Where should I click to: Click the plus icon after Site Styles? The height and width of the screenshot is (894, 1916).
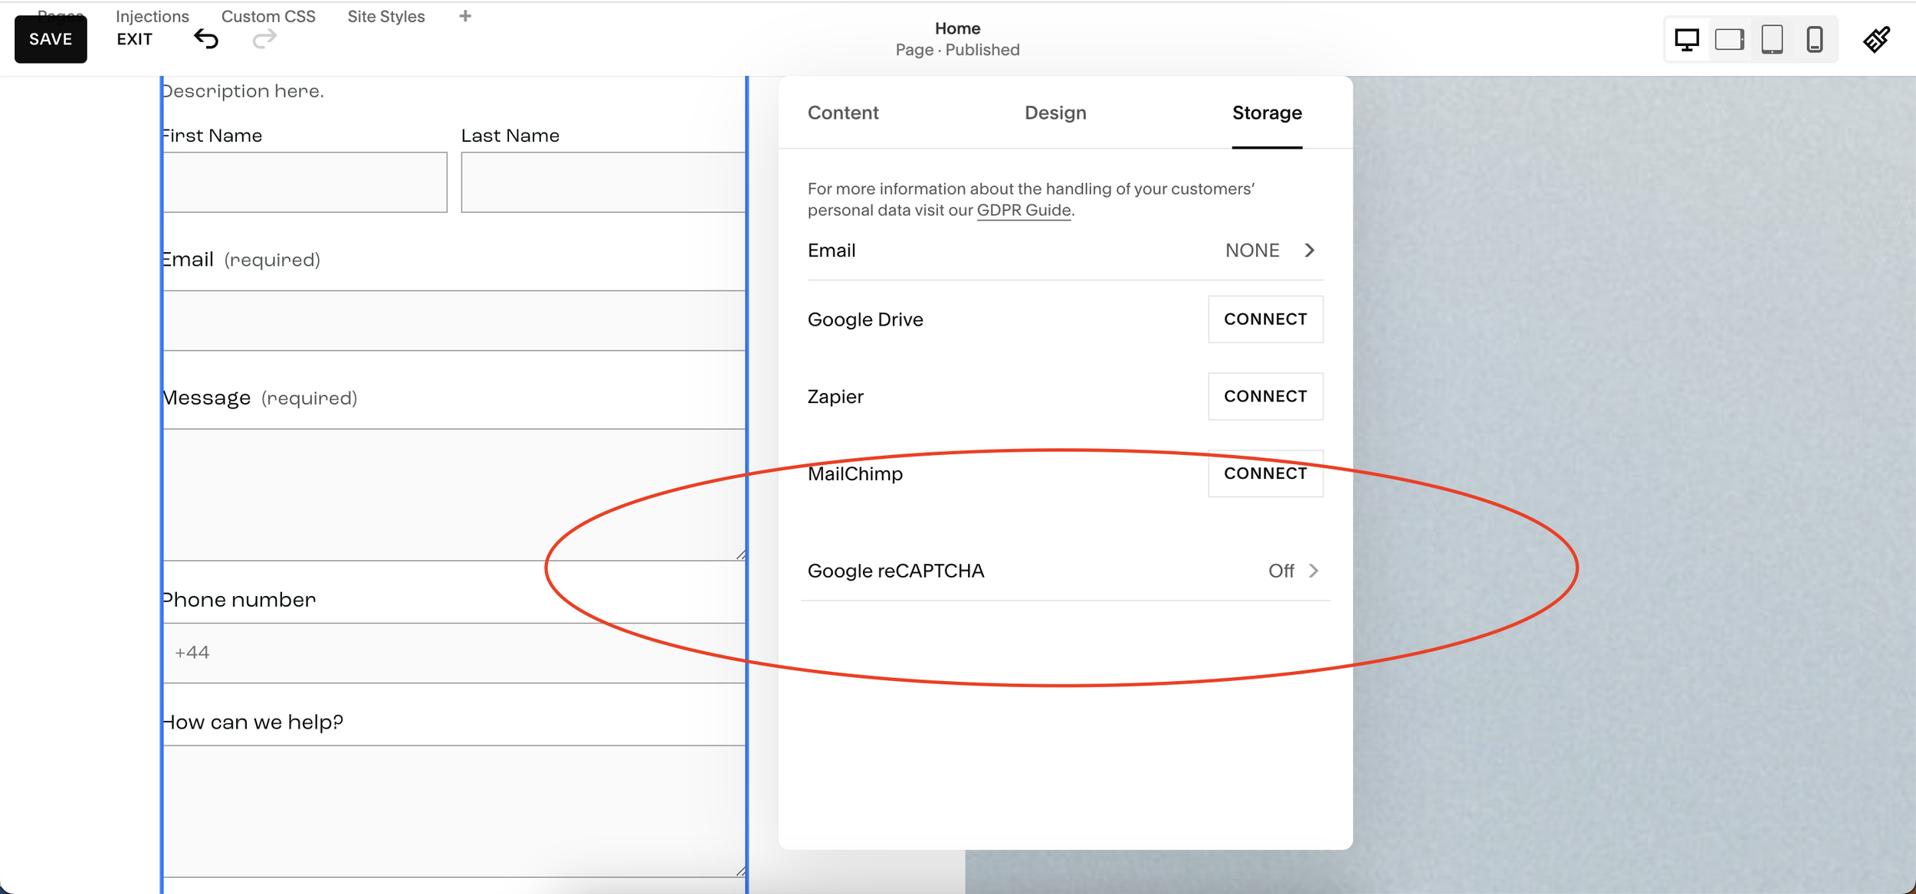pos(465,16)
